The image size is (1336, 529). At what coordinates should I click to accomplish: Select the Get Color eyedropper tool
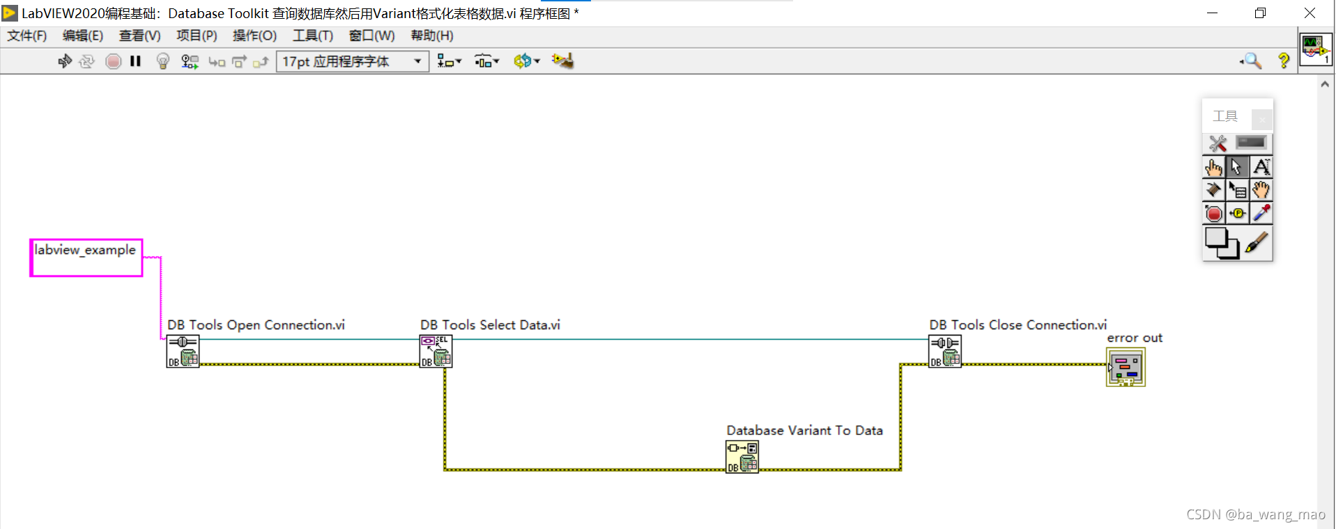pyautogui.click(x=1261, y=213)
